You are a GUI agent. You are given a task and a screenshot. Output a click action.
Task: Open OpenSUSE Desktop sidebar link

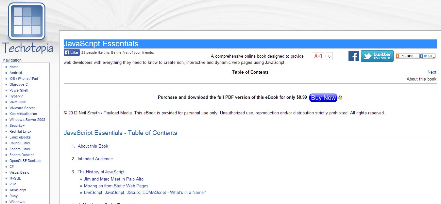[25, 161]
